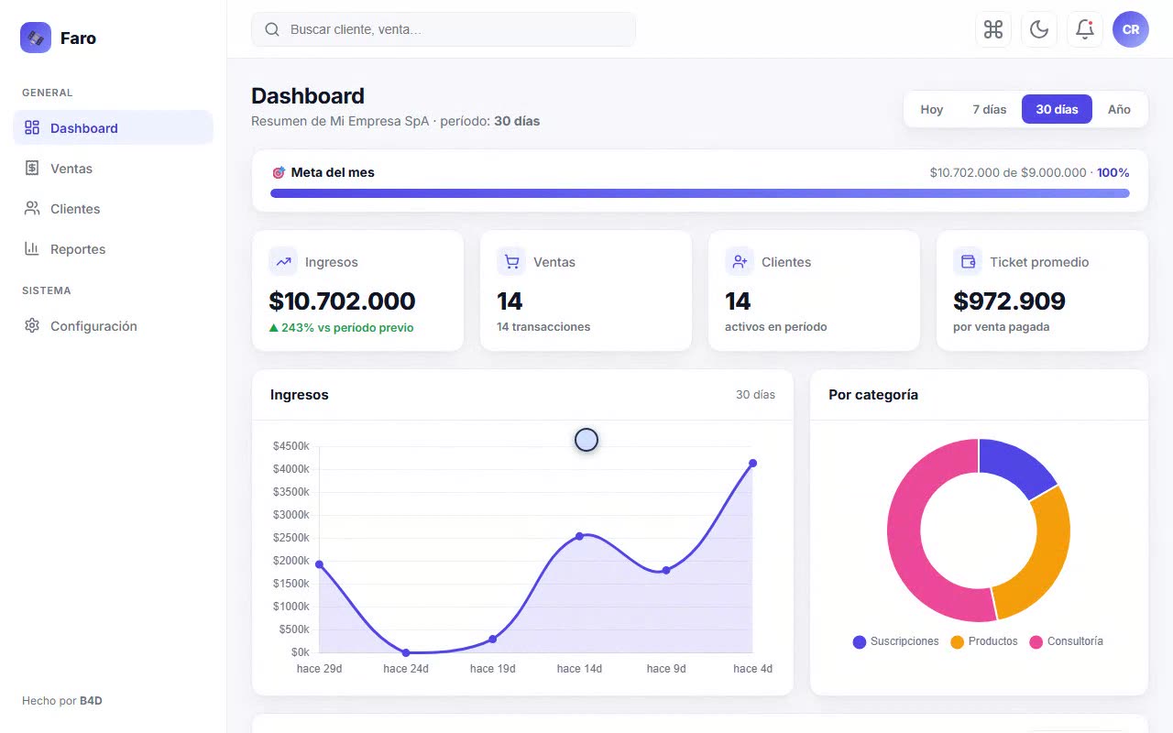The width and height of the screenshot is (1173, 733).
Task: Open the notifications bell
Action: point(1085,29)
